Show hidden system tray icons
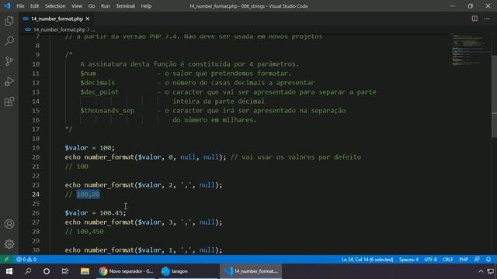This screenshot has height=279, width=497. tap(481, 271)
